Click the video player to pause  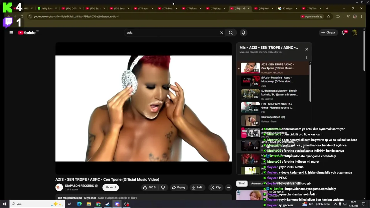click(x=143, y=108)
